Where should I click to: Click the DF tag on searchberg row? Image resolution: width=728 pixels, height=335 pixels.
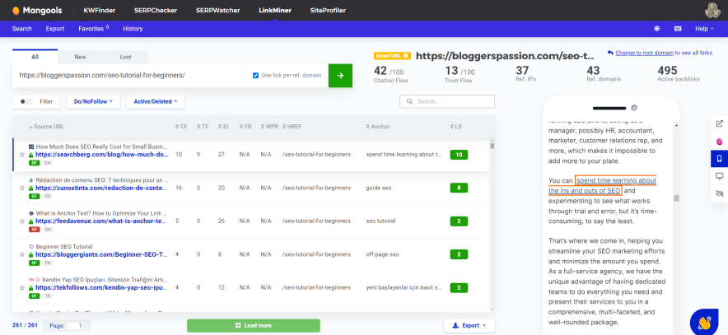point(34,163)
